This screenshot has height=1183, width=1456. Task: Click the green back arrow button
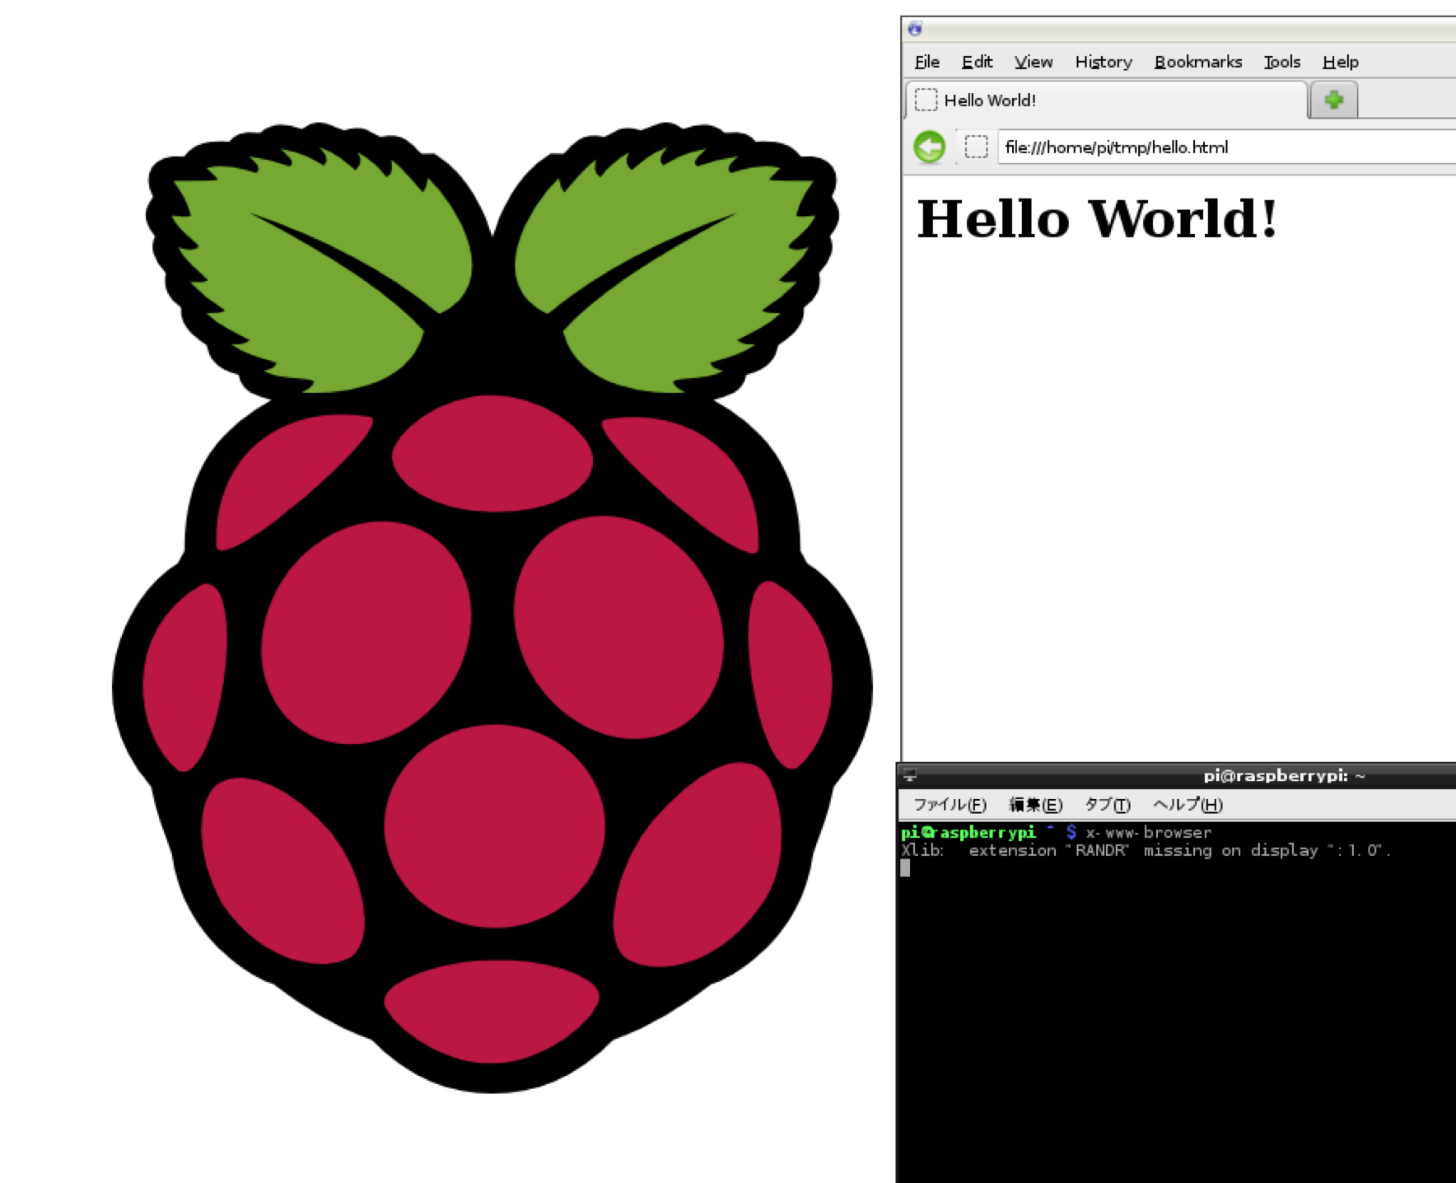tap(930, 147)
